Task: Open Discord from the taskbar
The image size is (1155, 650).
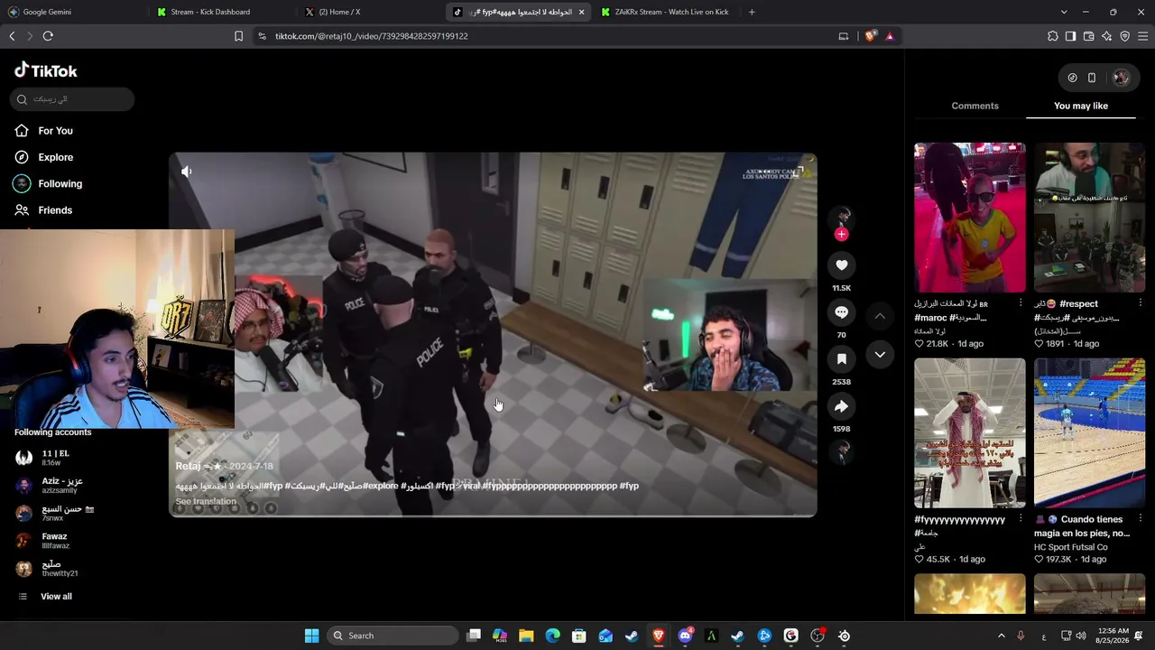Action: (685, 636)
